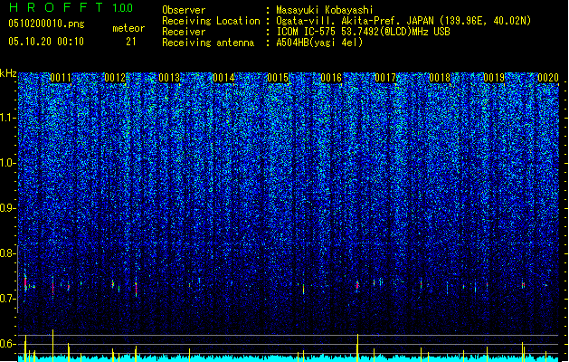Click the 0014 time marker
This screenshot has height=362, width=569.
point(223,78)
